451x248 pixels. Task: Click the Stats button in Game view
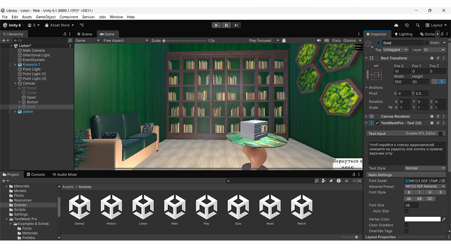click(336, 41)
